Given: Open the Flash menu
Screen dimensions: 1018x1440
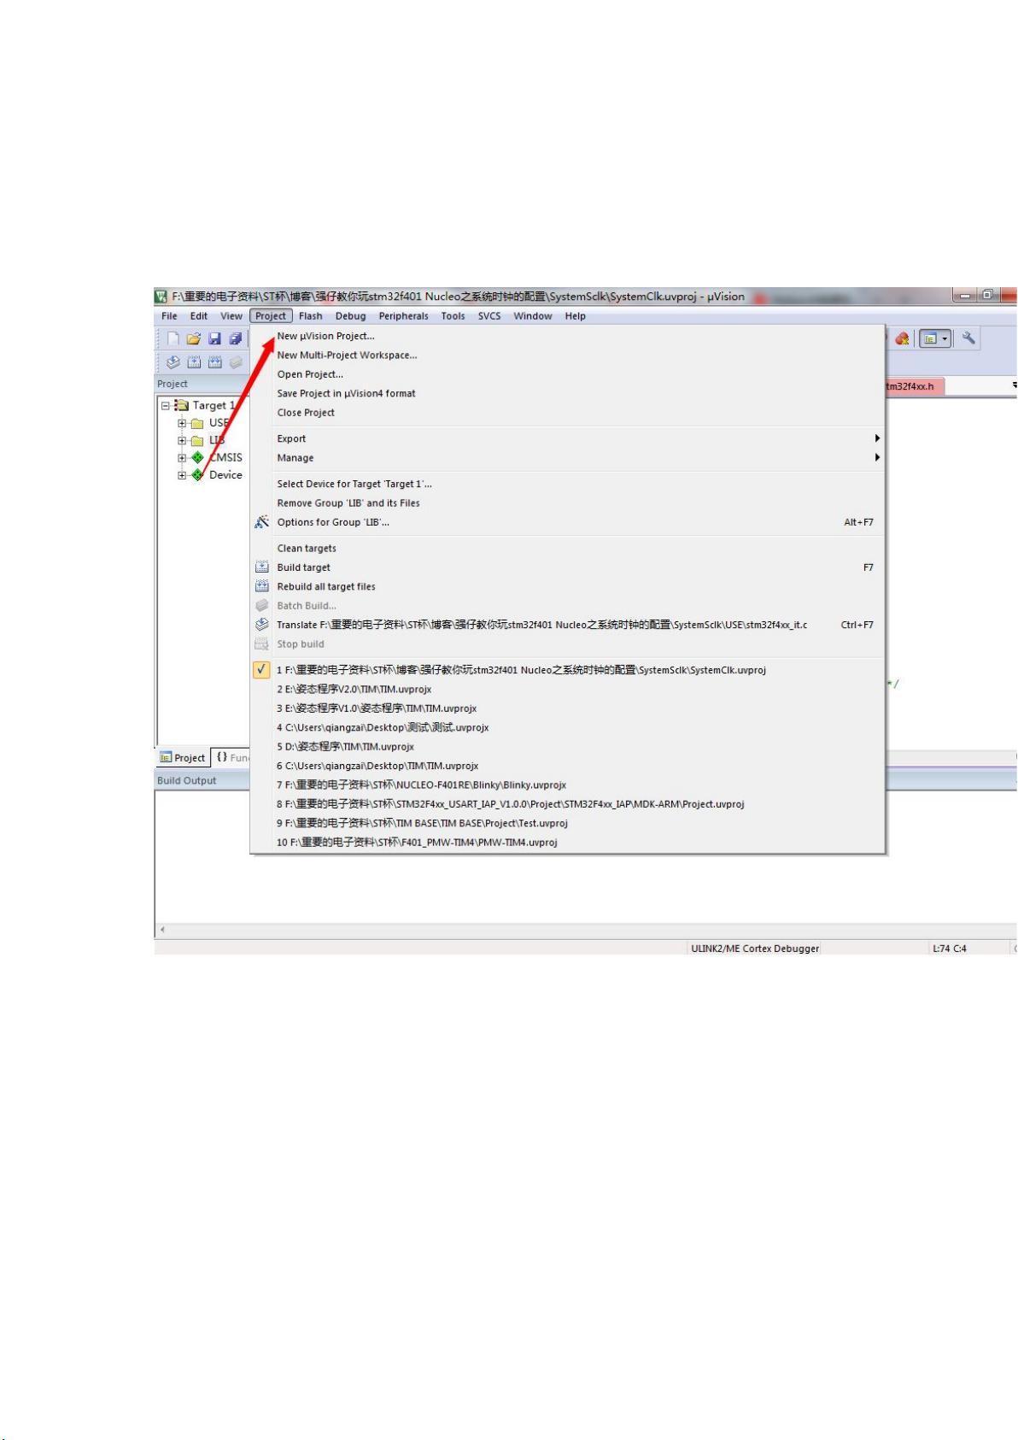Looking at the screenshot, I should 311,316.
